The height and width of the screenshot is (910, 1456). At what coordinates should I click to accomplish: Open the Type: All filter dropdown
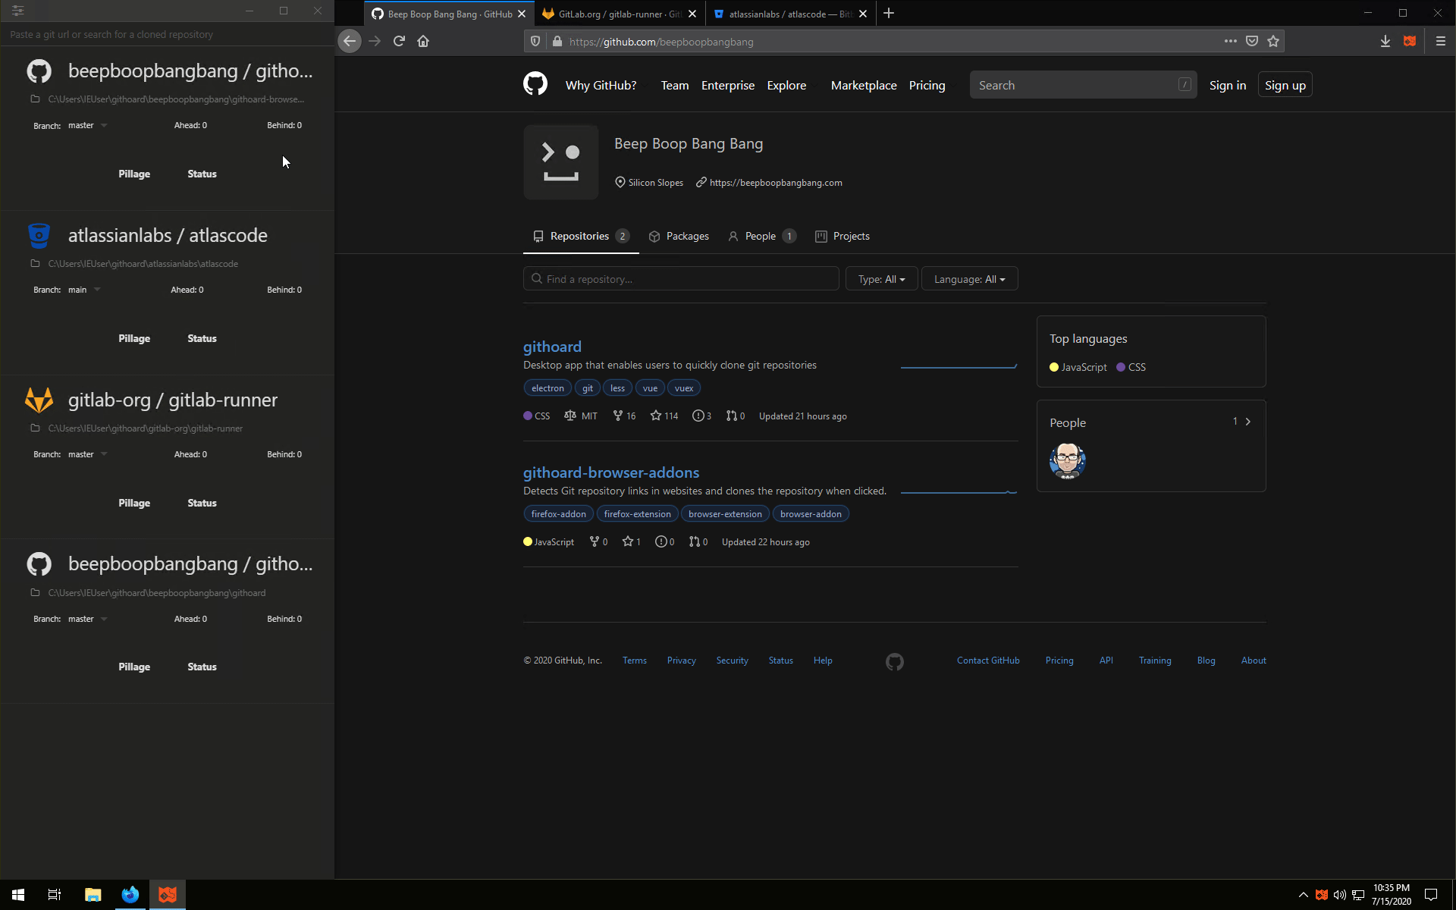point(881,279)
